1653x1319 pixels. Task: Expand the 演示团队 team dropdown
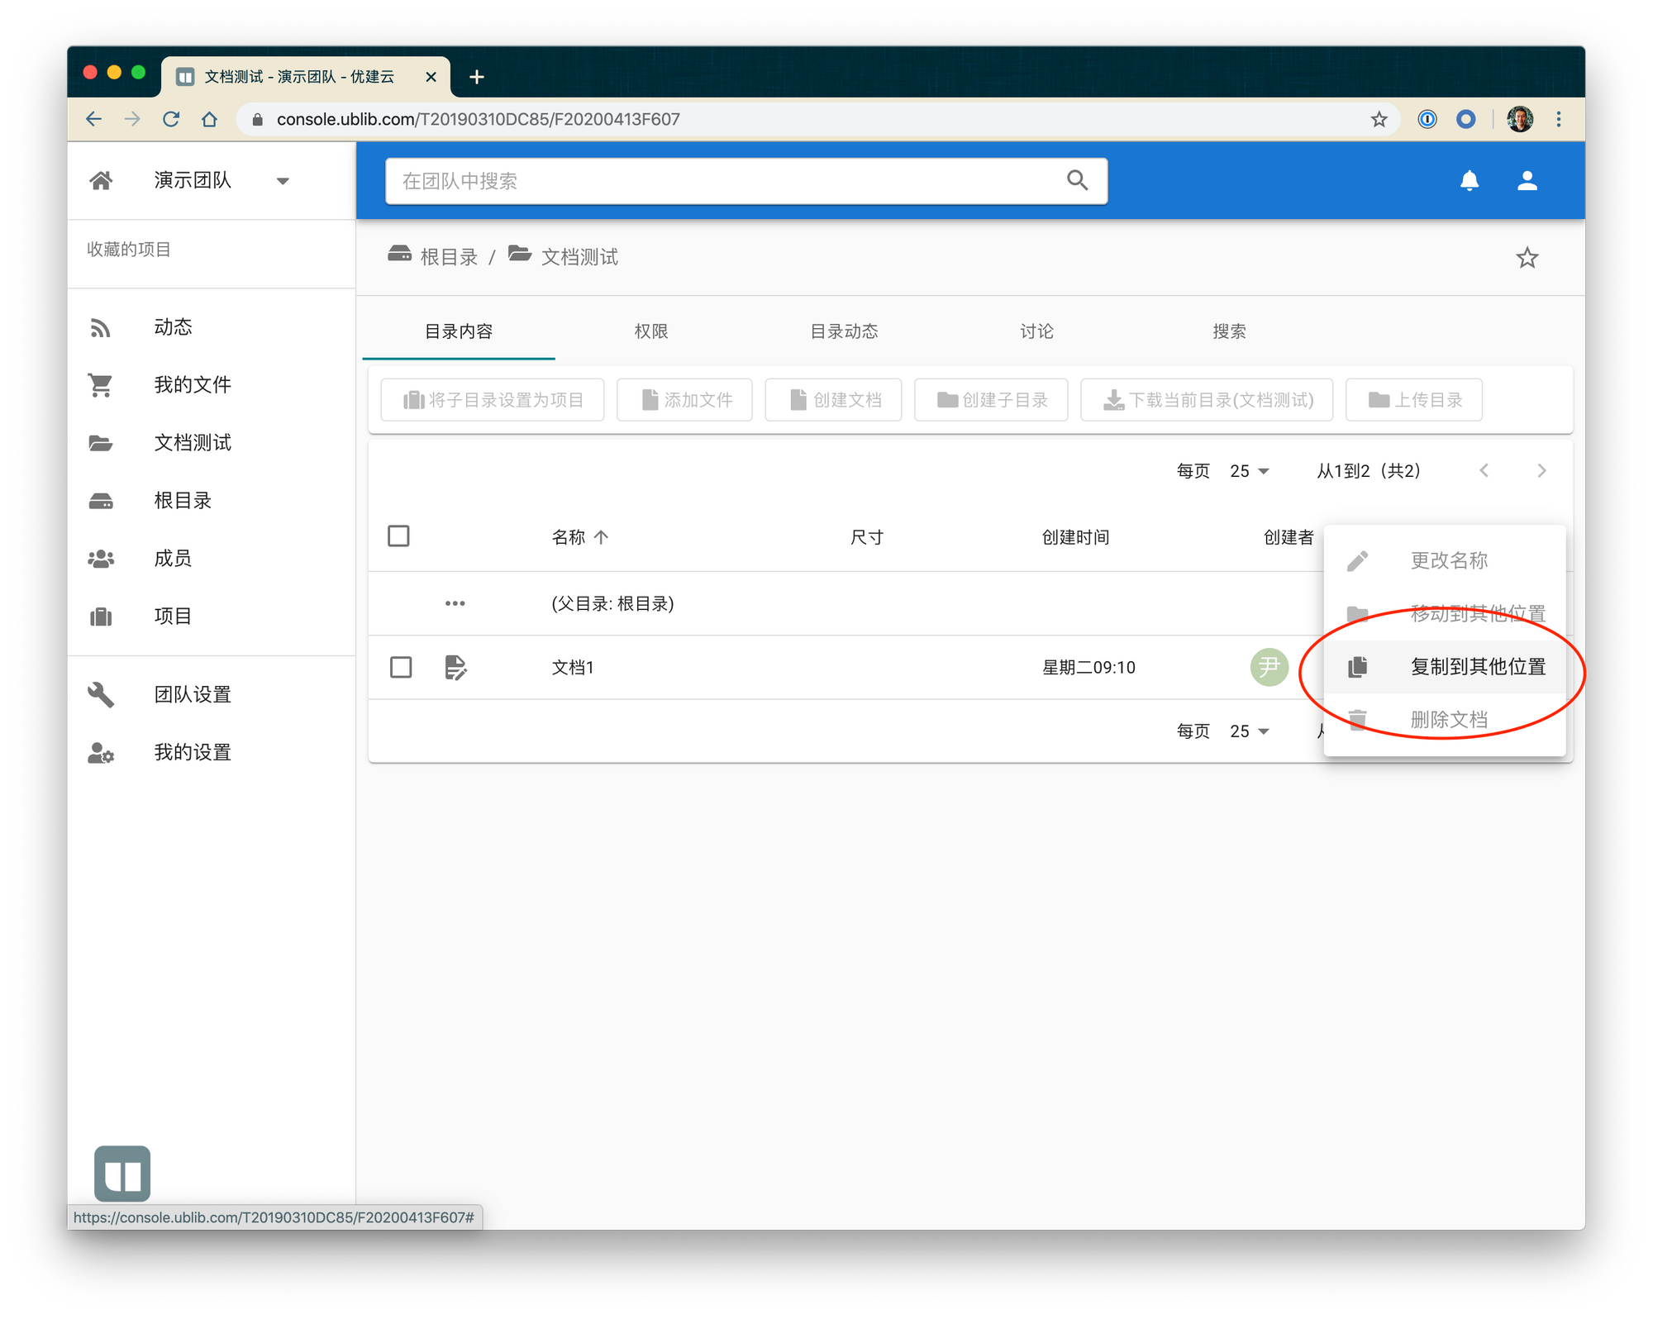[x=283, y=181]
